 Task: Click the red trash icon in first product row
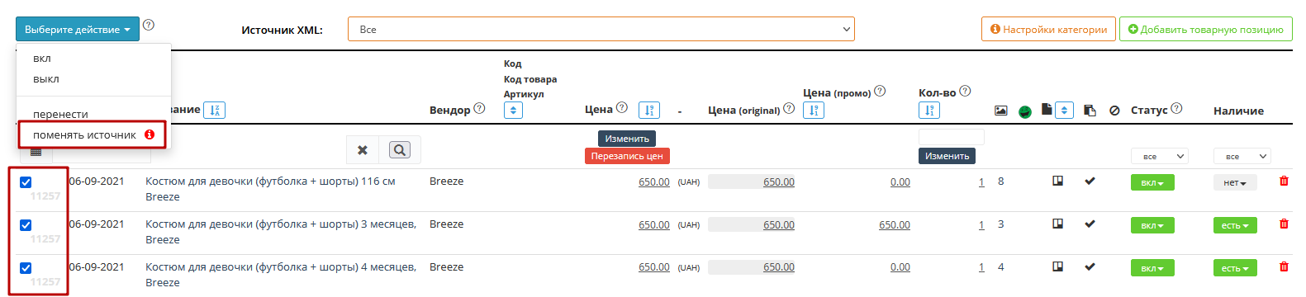[x=1284, y=181]
